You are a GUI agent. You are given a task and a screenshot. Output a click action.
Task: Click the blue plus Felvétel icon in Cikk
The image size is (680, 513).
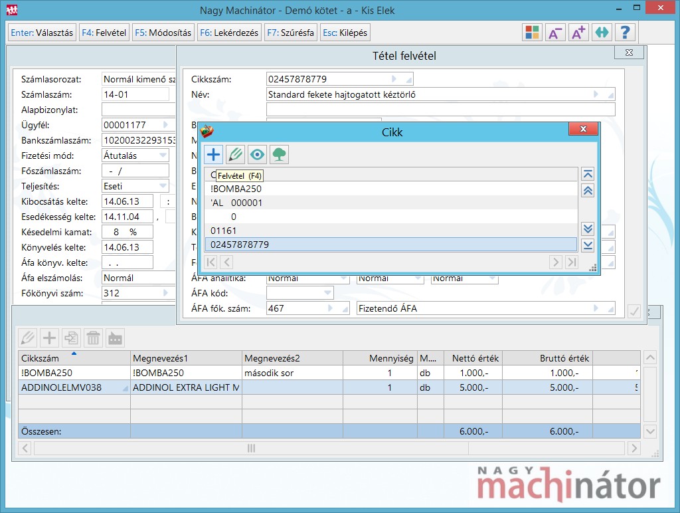coord(213,155)
